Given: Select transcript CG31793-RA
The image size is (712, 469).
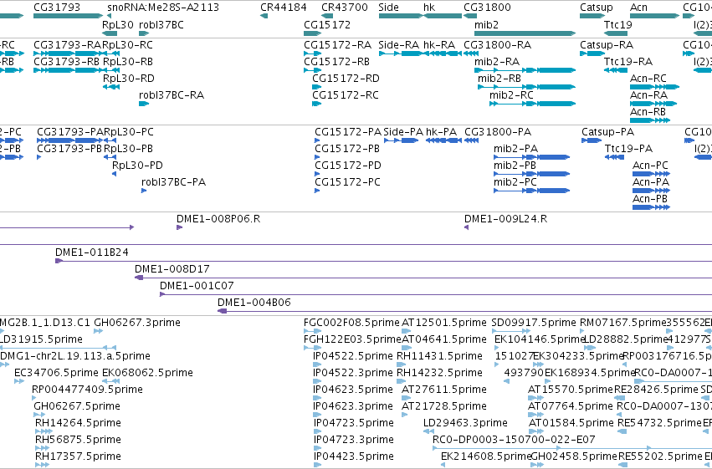Looking at the screenshot, I should 67,44.
